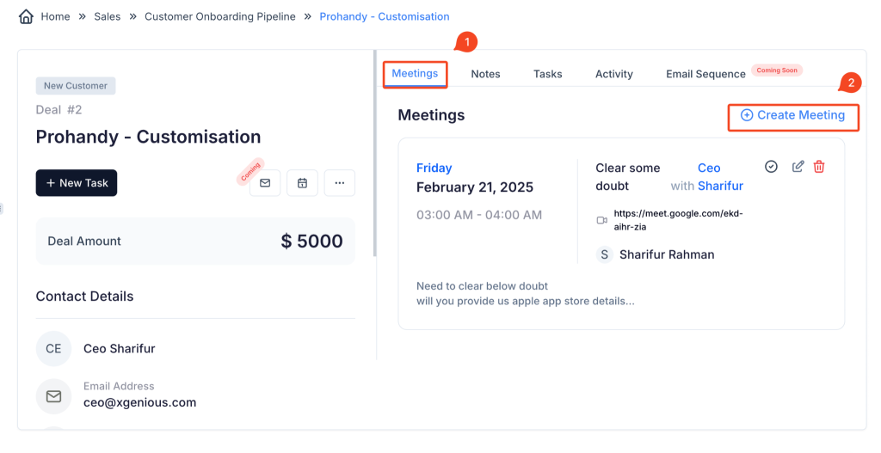This screenshot has width=881, height=453.
Task: Click the video camera icon by meeting link
Action: click(x=602, y=221)
